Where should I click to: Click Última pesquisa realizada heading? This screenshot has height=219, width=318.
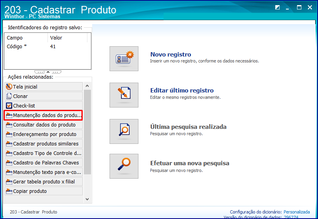tap(188, 127)
